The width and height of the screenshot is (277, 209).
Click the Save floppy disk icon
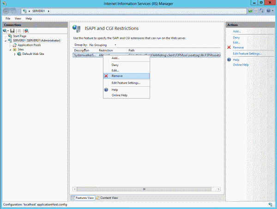pyautogui.click(x=12, y=31)
